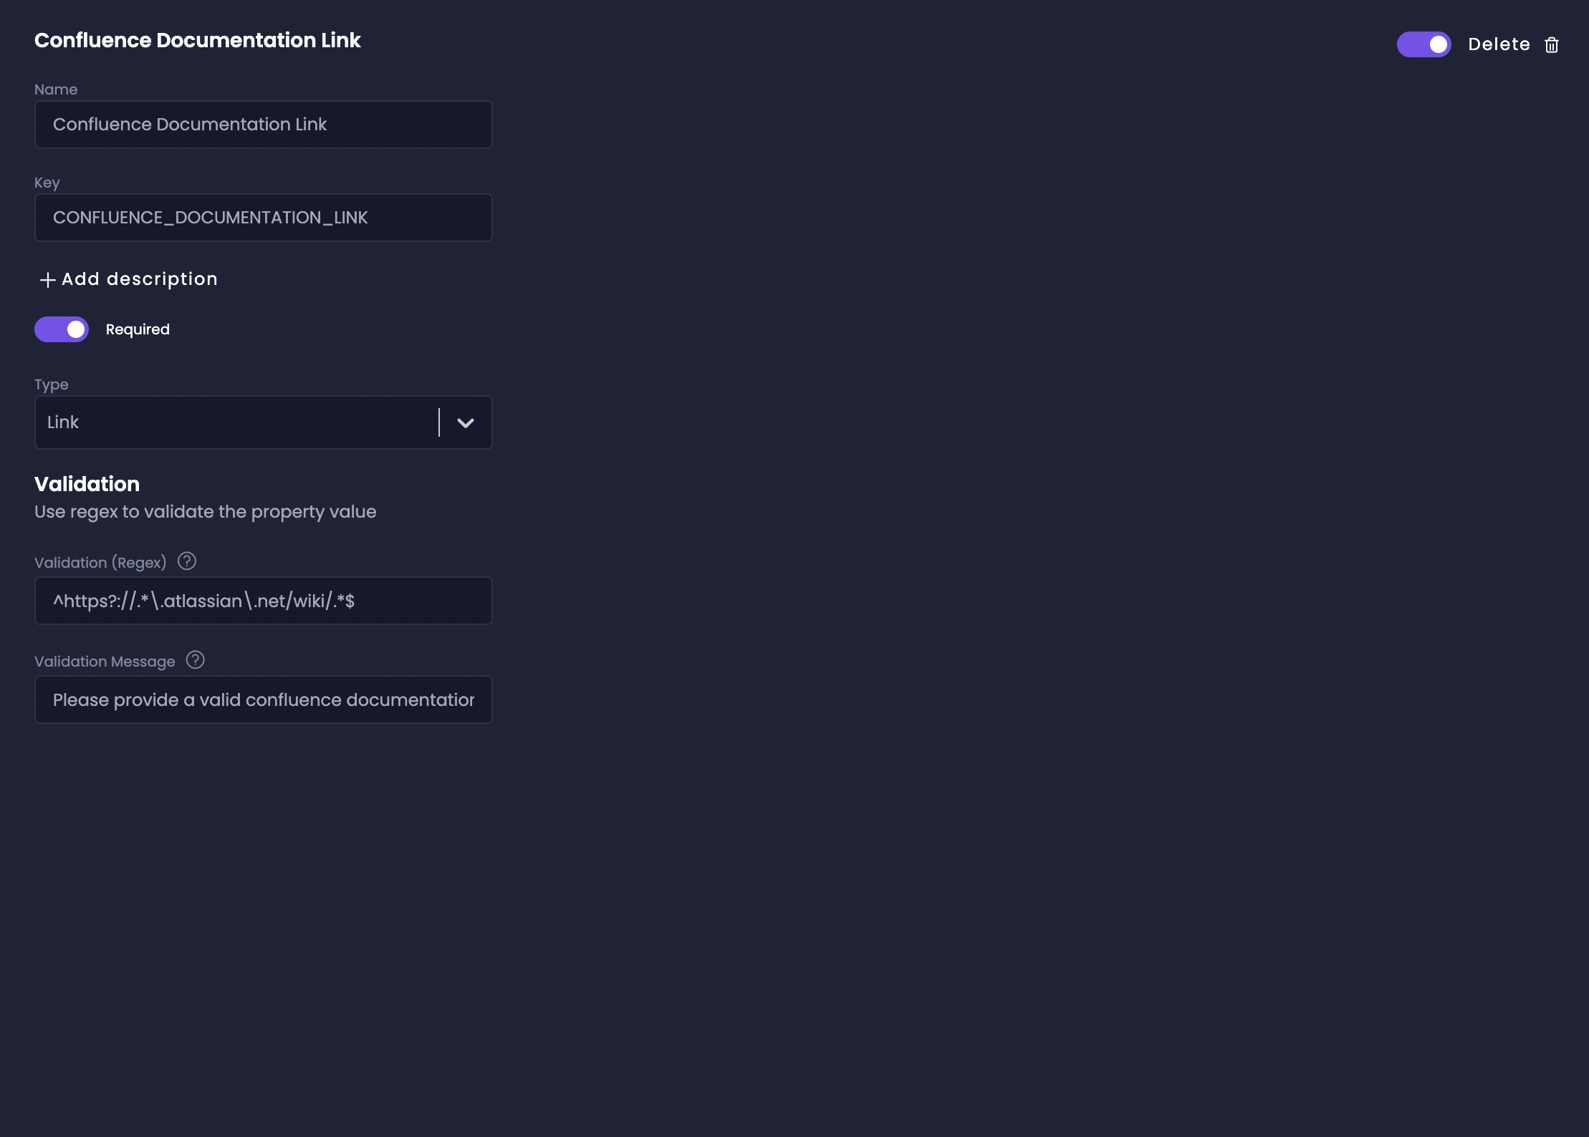Expand the Type dropdown chevron arrow
Viewport: 1589px width, 1137px height.
[x=466, y=422]
